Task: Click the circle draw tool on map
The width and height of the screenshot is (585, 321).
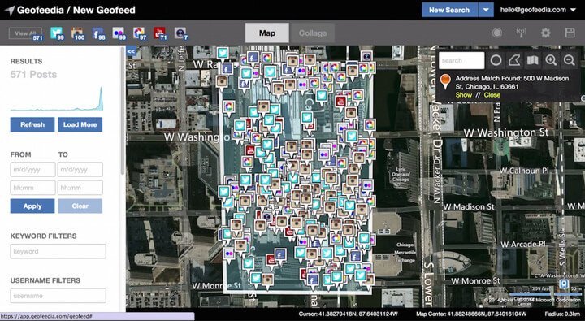Action: [x=496, y=60]
